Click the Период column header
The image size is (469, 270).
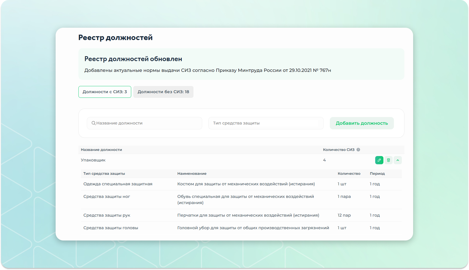coord(377,174)
